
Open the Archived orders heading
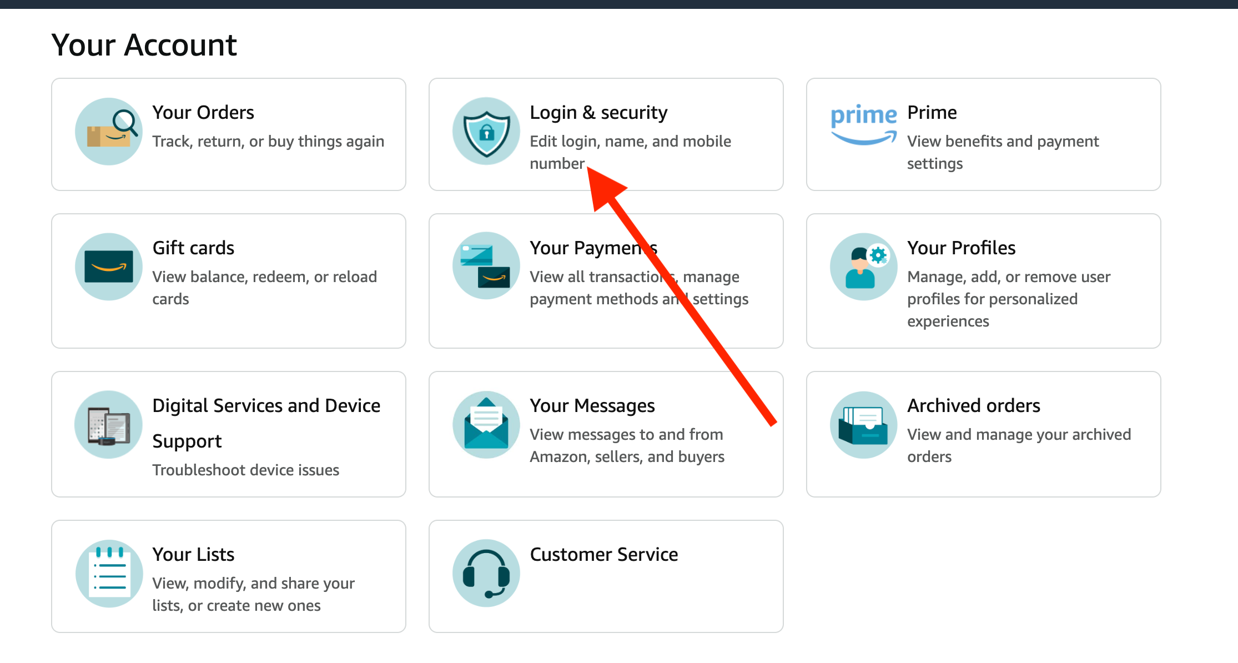[974, 405]
